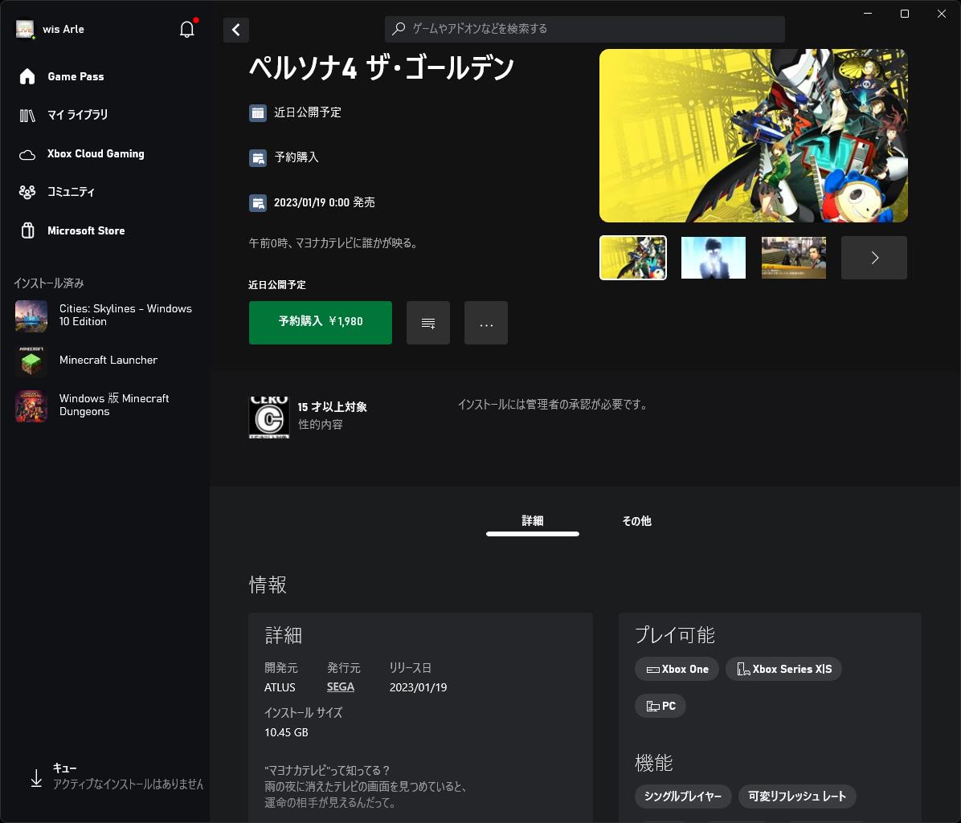Screen dimensions: 961x823
Task: Select the 詳細 tab
Action: pos(532,521)
